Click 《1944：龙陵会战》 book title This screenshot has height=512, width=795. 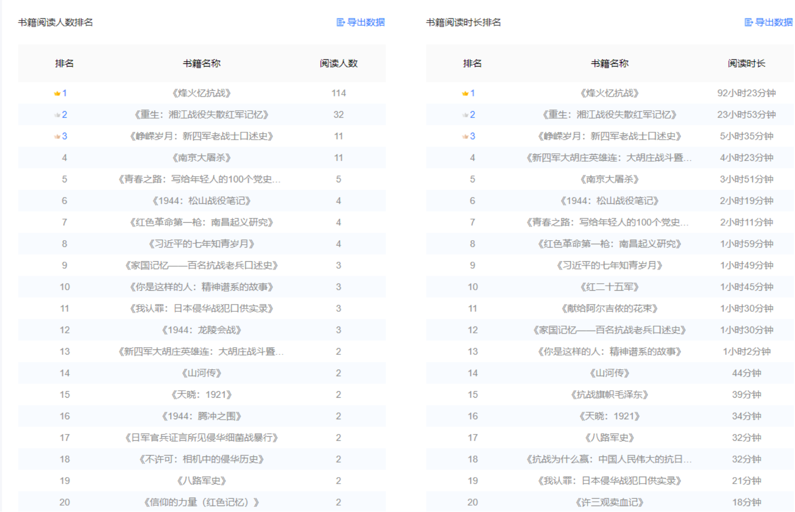[202, 330]
